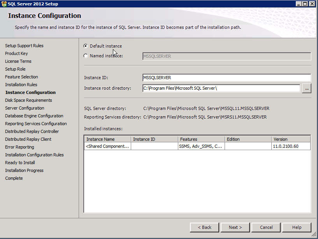Sort by the Instance Name column header

tap(108, 139)
